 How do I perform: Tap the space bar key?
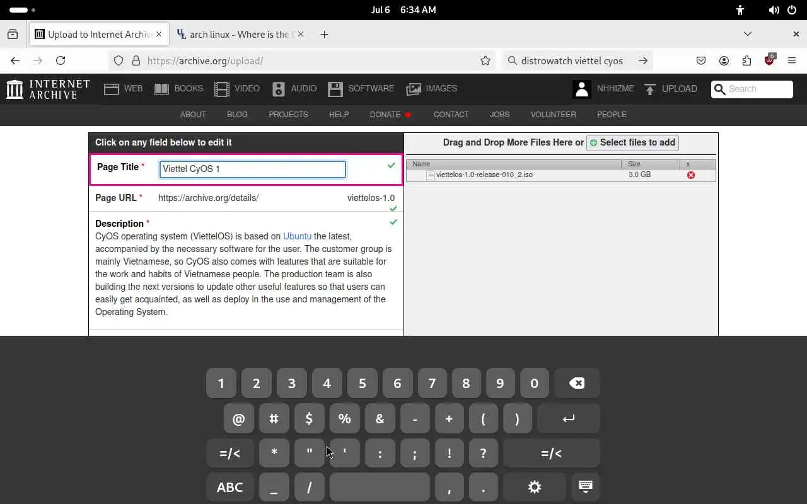[x=380, y=487]
